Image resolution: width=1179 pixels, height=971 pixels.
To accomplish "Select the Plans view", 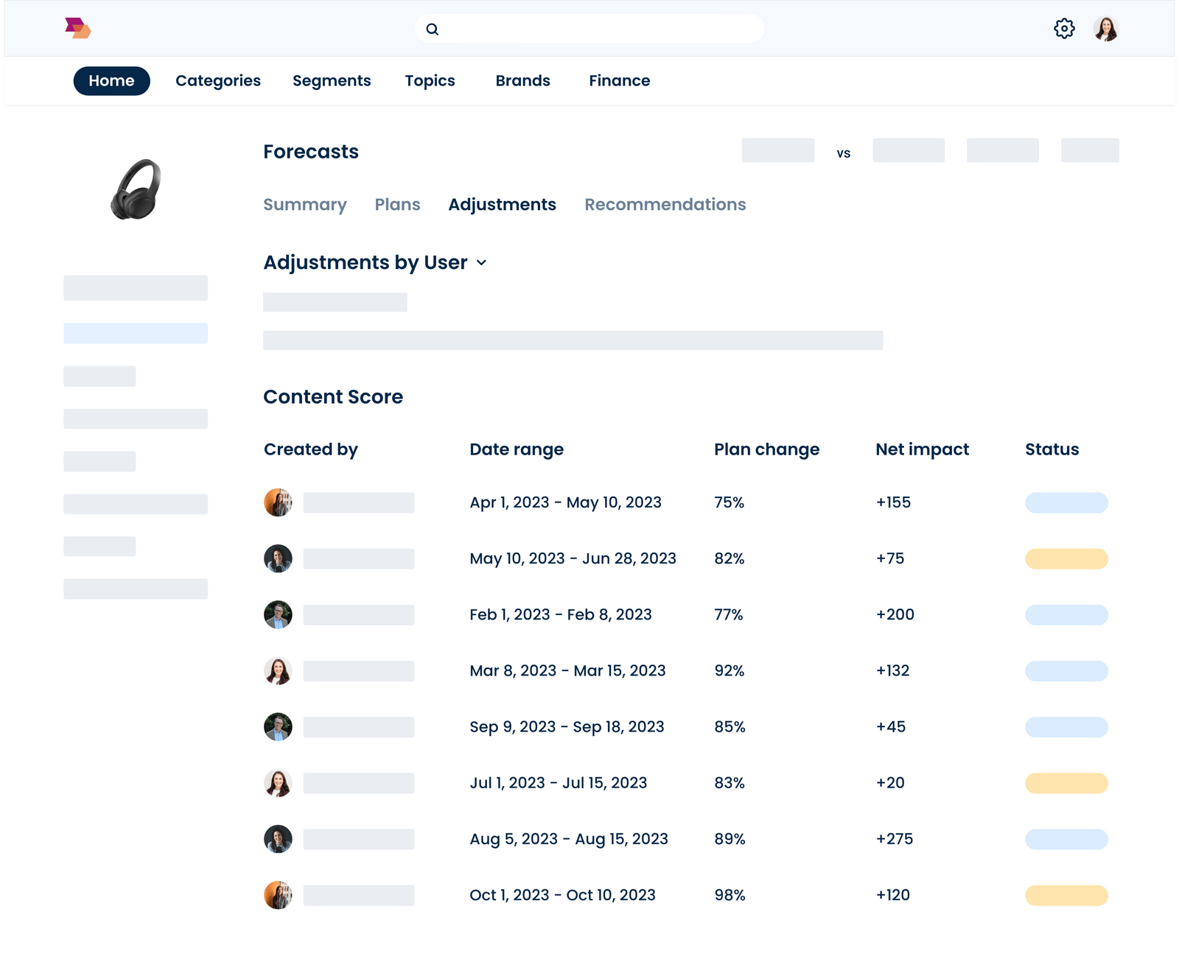I will pyautogui.click(x=397, y=205).
